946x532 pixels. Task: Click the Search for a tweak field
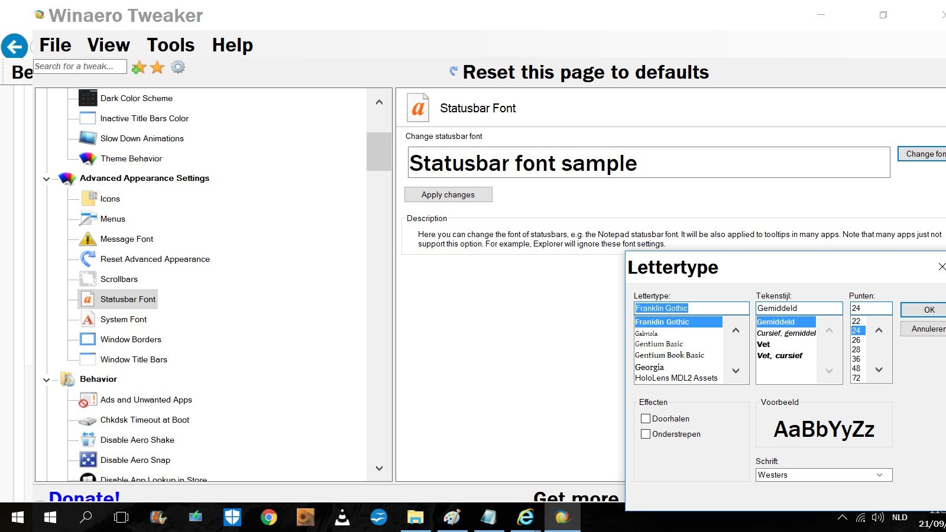tap(80, 66)
